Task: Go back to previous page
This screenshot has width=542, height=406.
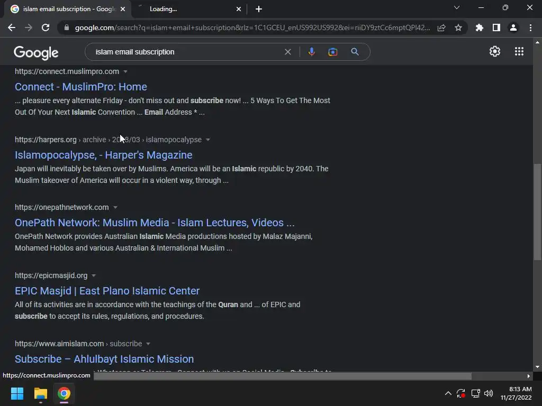Action: pos(12,27)
